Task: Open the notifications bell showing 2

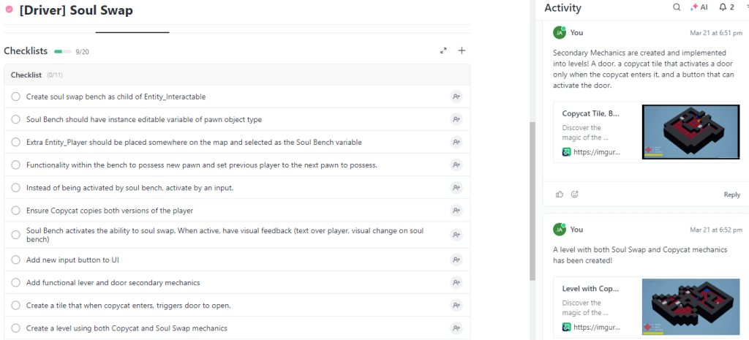Action: 726,7
